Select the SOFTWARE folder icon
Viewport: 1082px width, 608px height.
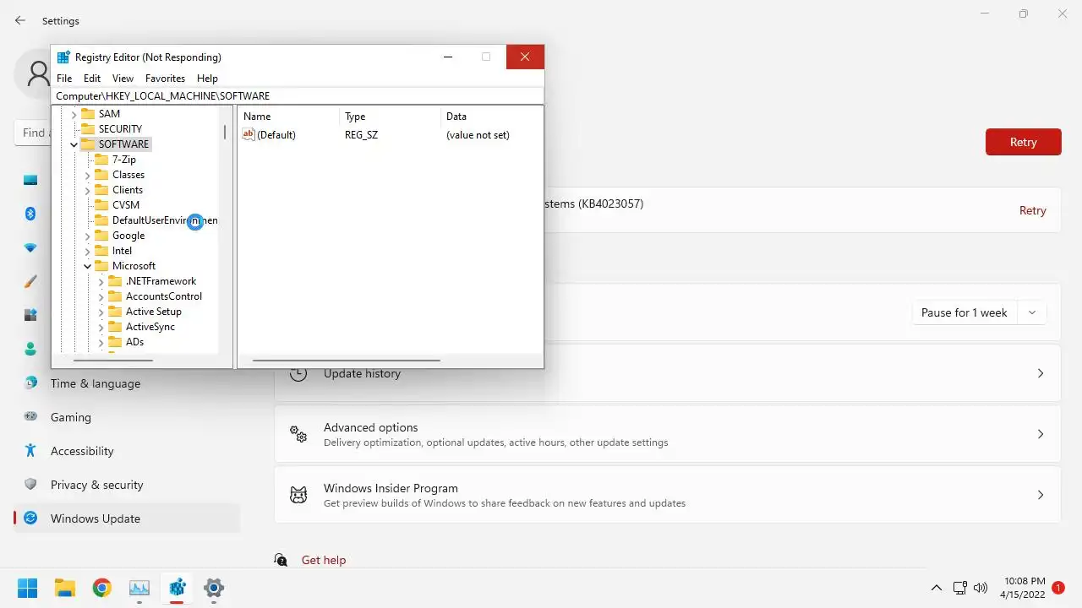pyautogui.click(x=87, y=144)
